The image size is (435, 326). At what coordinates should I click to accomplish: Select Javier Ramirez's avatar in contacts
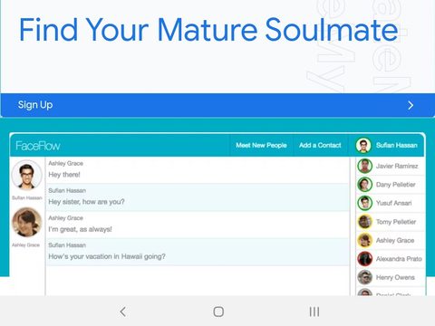[364, 166]
